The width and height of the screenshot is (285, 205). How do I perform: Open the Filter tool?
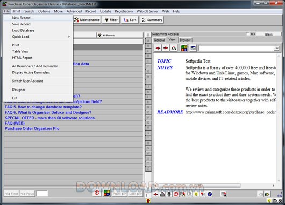pyautogui.click(x=111, y=20)
